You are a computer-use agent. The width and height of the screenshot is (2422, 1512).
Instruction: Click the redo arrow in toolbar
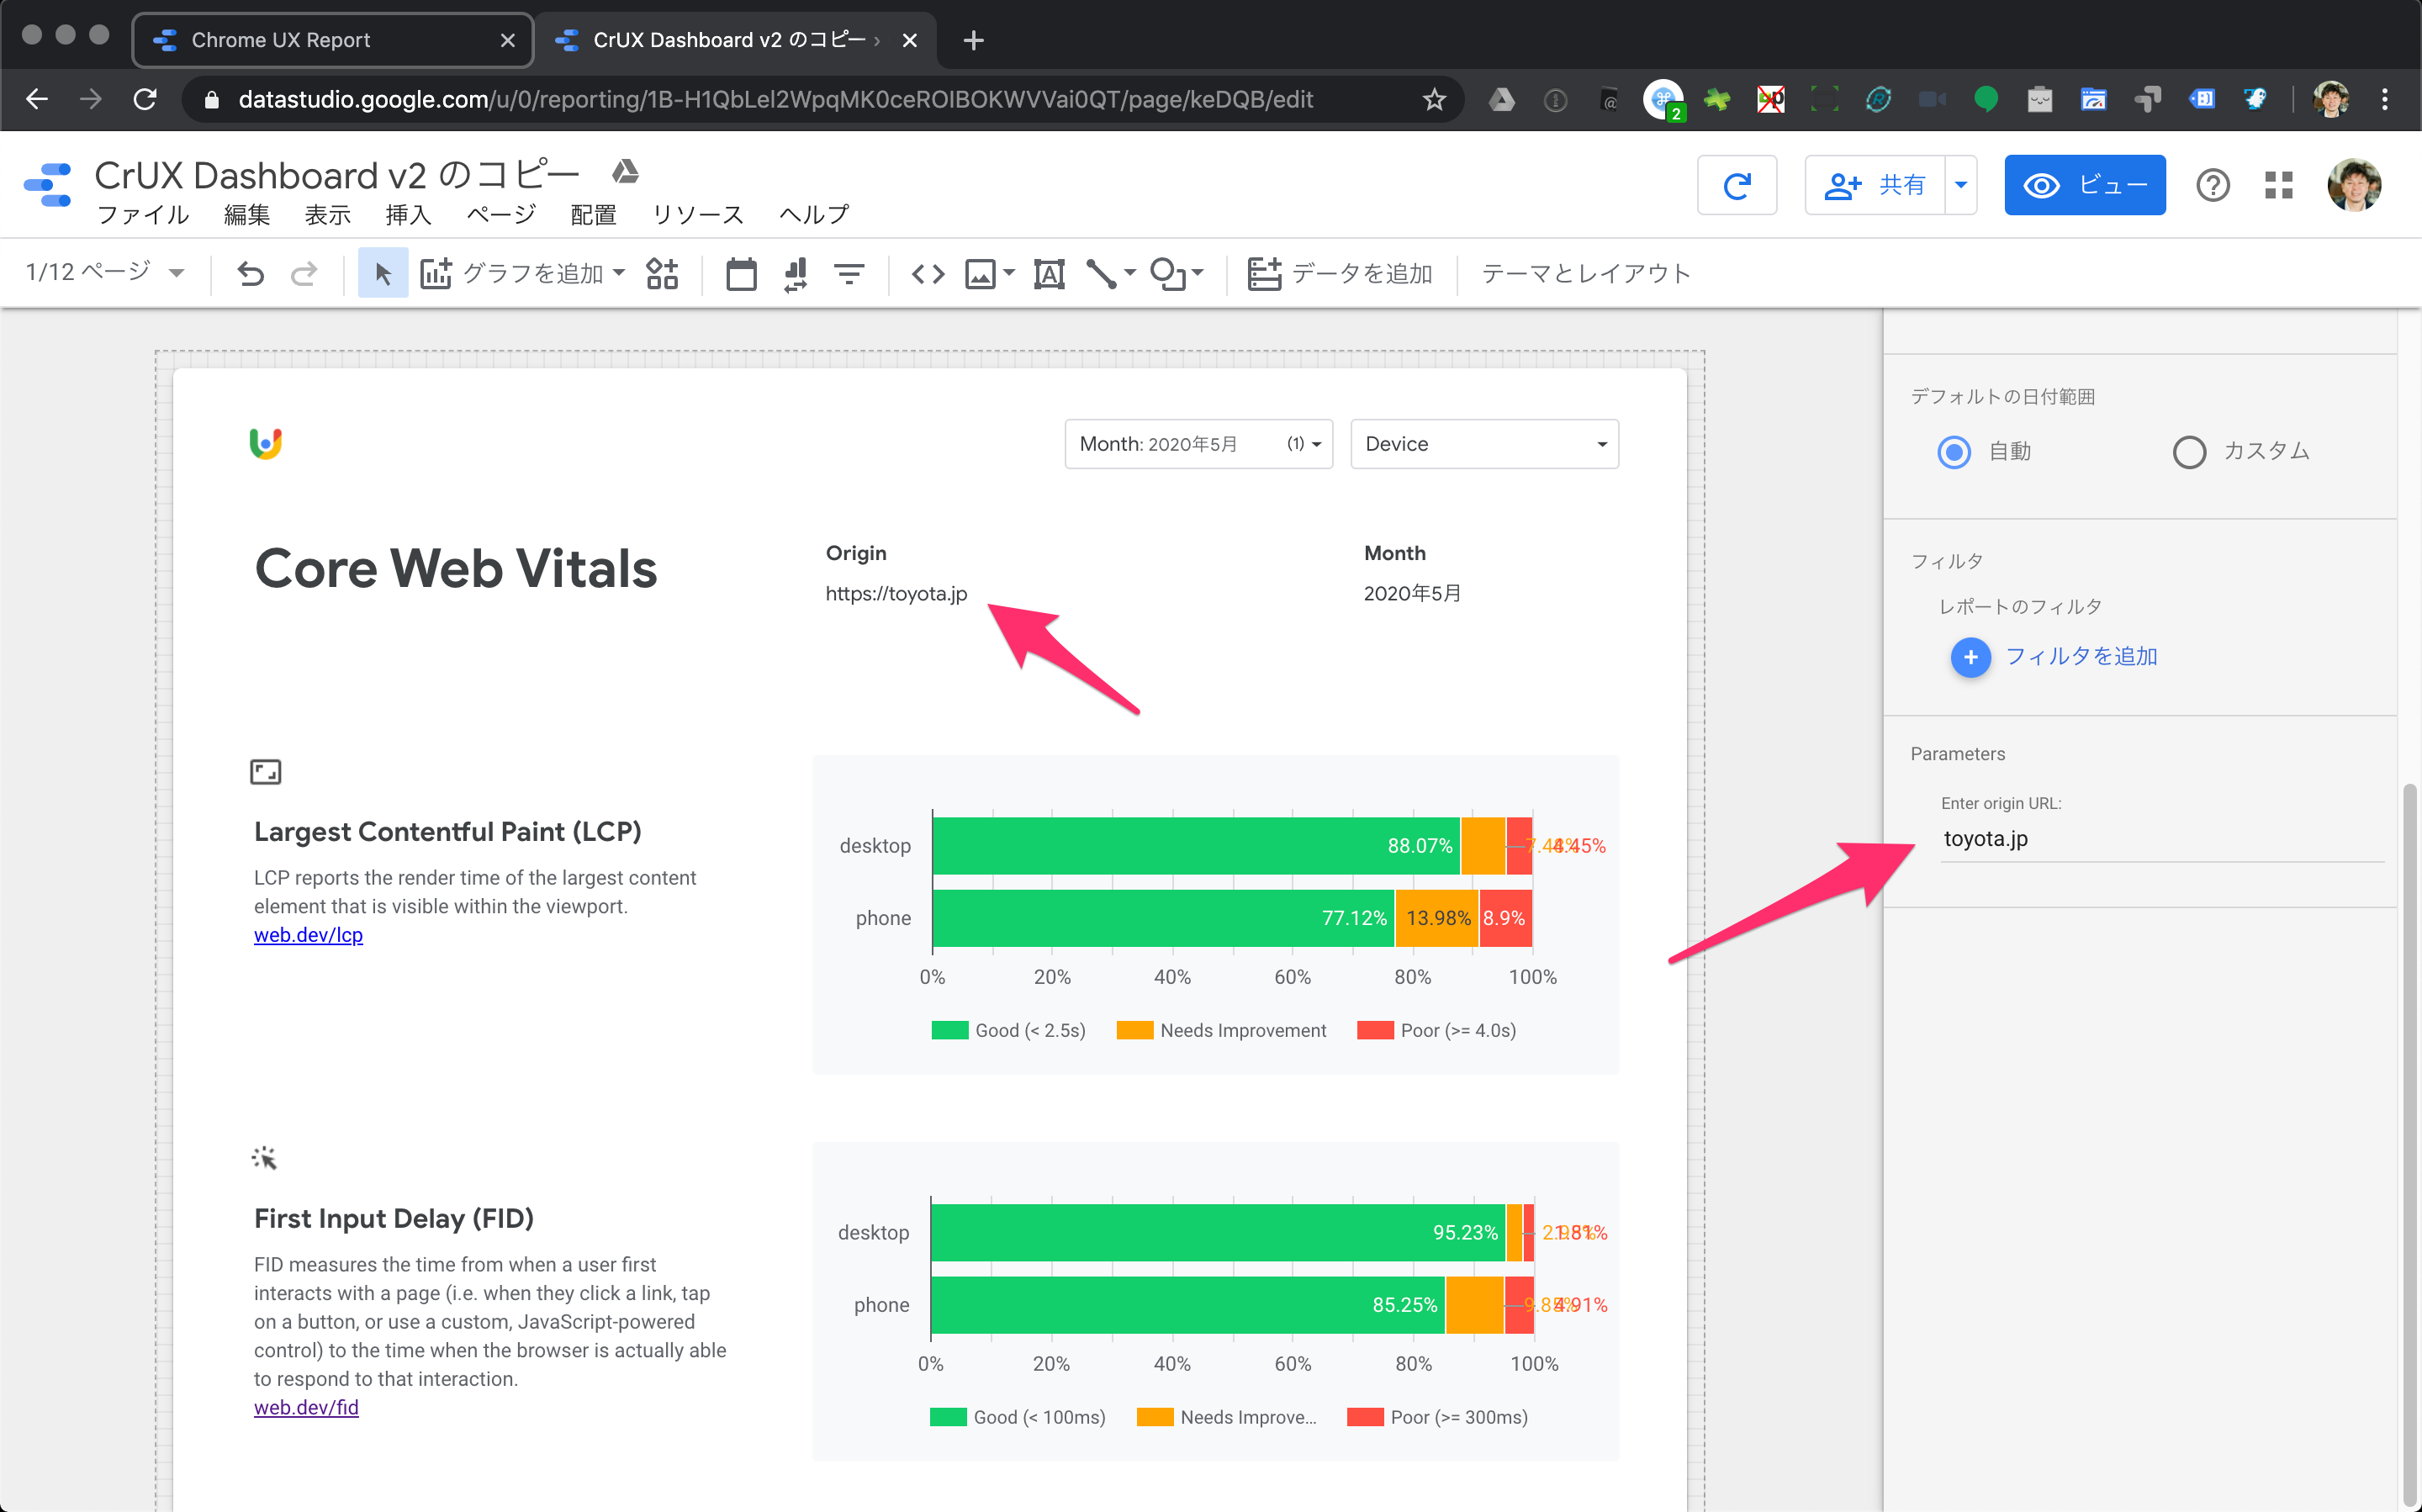point(304,273)
